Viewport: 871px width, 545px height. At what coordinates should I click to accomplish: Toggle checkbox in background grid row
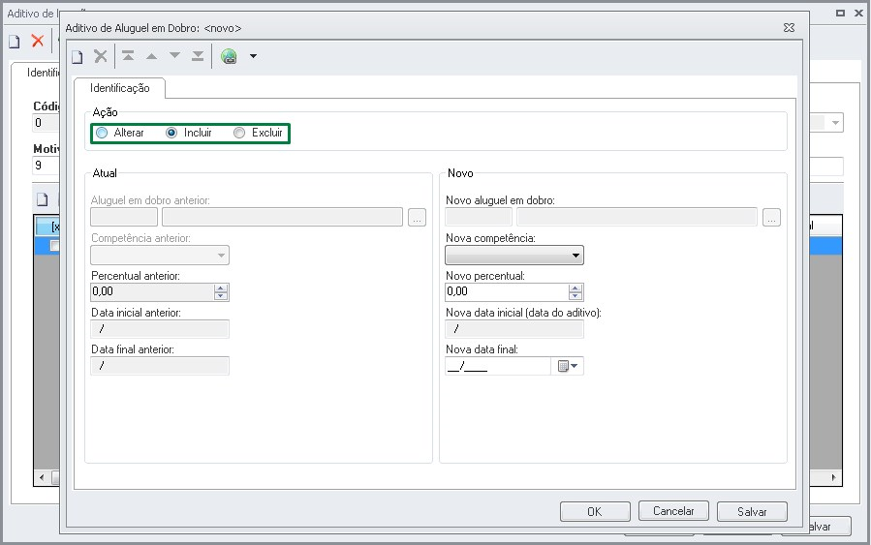click(54, 245)
